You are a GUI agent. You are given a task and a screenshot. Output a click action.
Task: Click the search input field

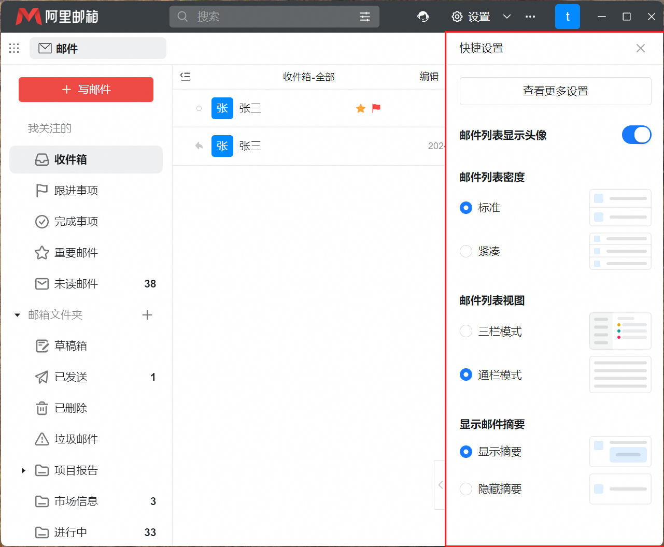[x=275, y=17]
